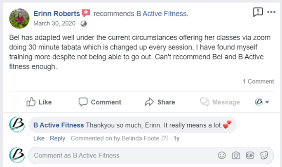The height and width of the screenshot is (167, 282).
Task: View the 1 Comment link
Action: tap(258, 81)
